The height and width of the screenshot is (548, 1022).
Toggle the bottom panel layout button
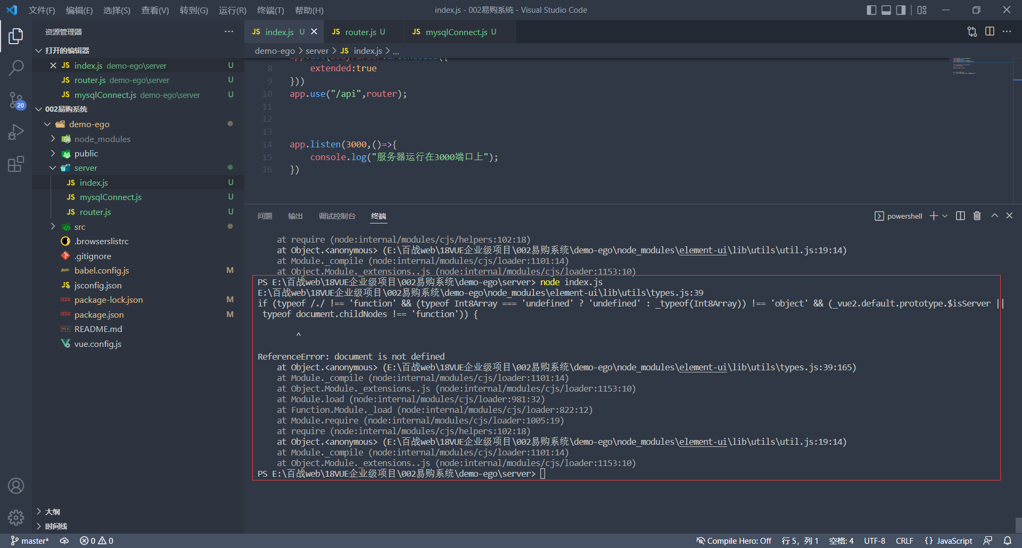click(886, 10)
